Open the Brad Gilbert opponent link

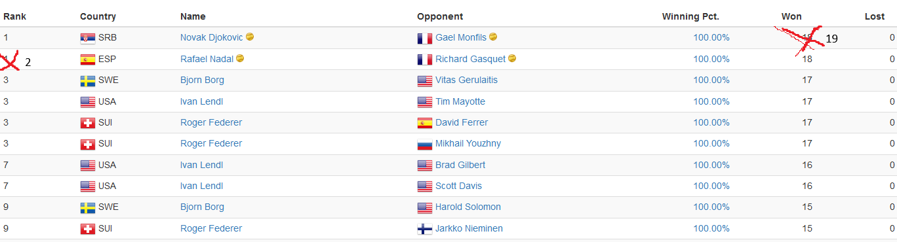[x=460, y=165]
